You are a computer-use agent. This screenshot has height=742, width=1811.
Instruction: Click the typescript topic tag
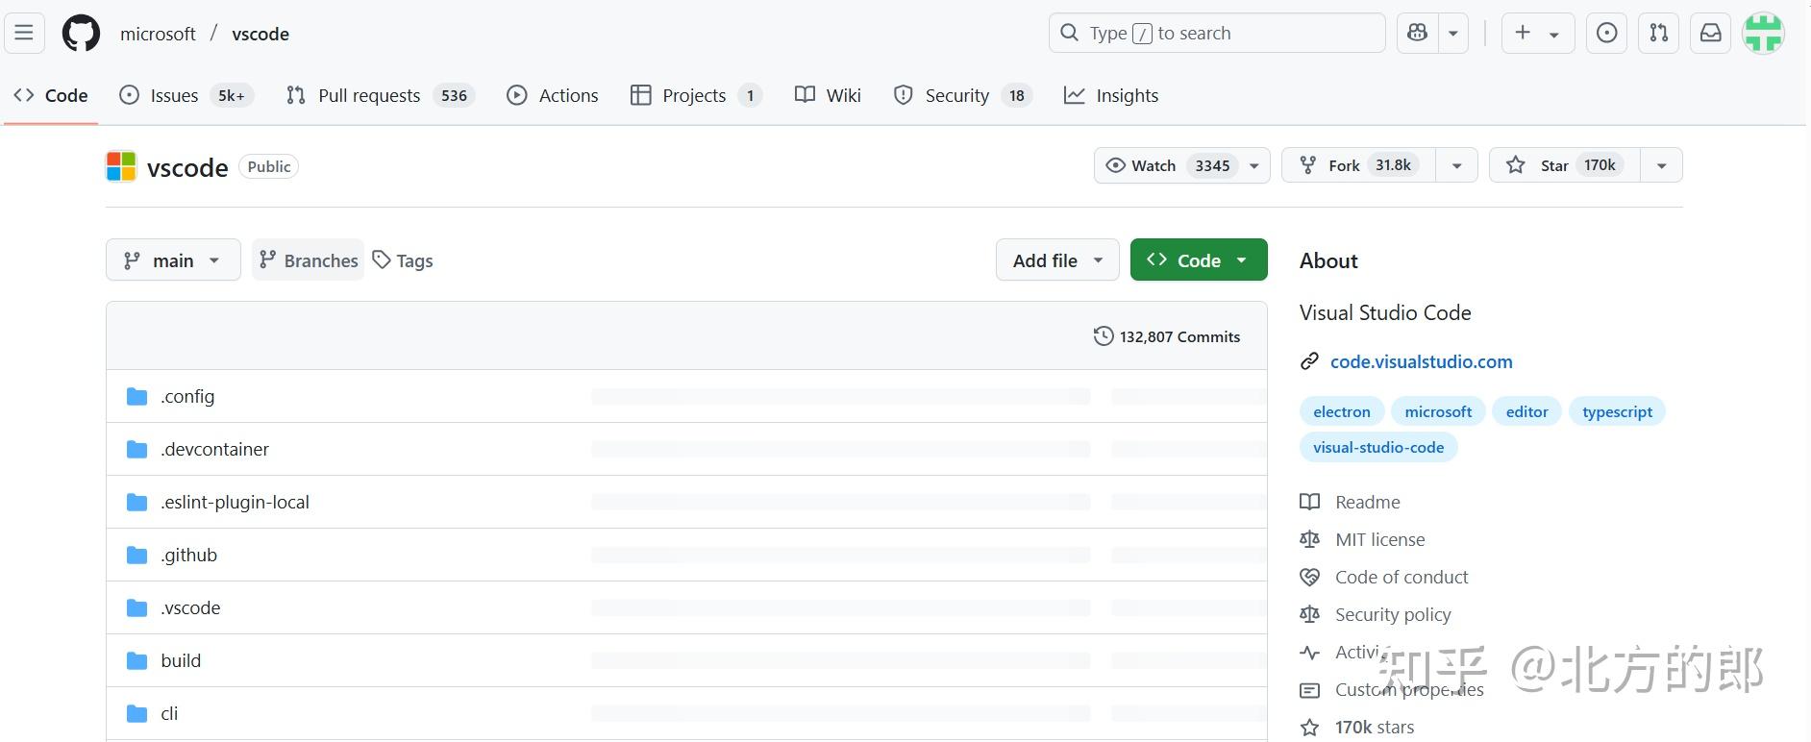1617,411
